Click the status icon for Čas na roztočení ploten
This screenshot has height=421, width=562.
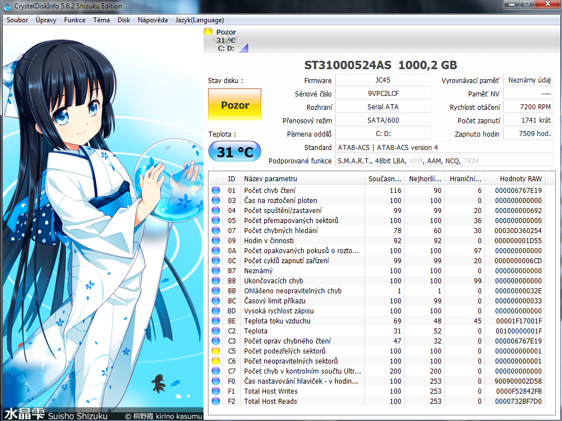click(216, 200)
